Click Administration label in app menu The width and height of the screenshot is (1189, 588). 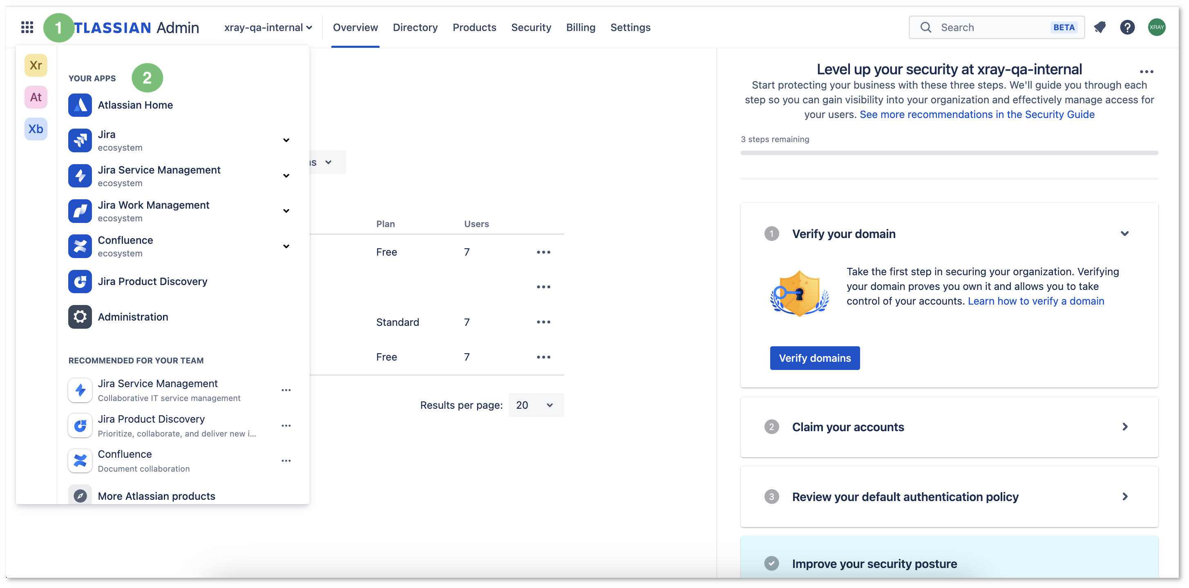click(x=133, y=317)
